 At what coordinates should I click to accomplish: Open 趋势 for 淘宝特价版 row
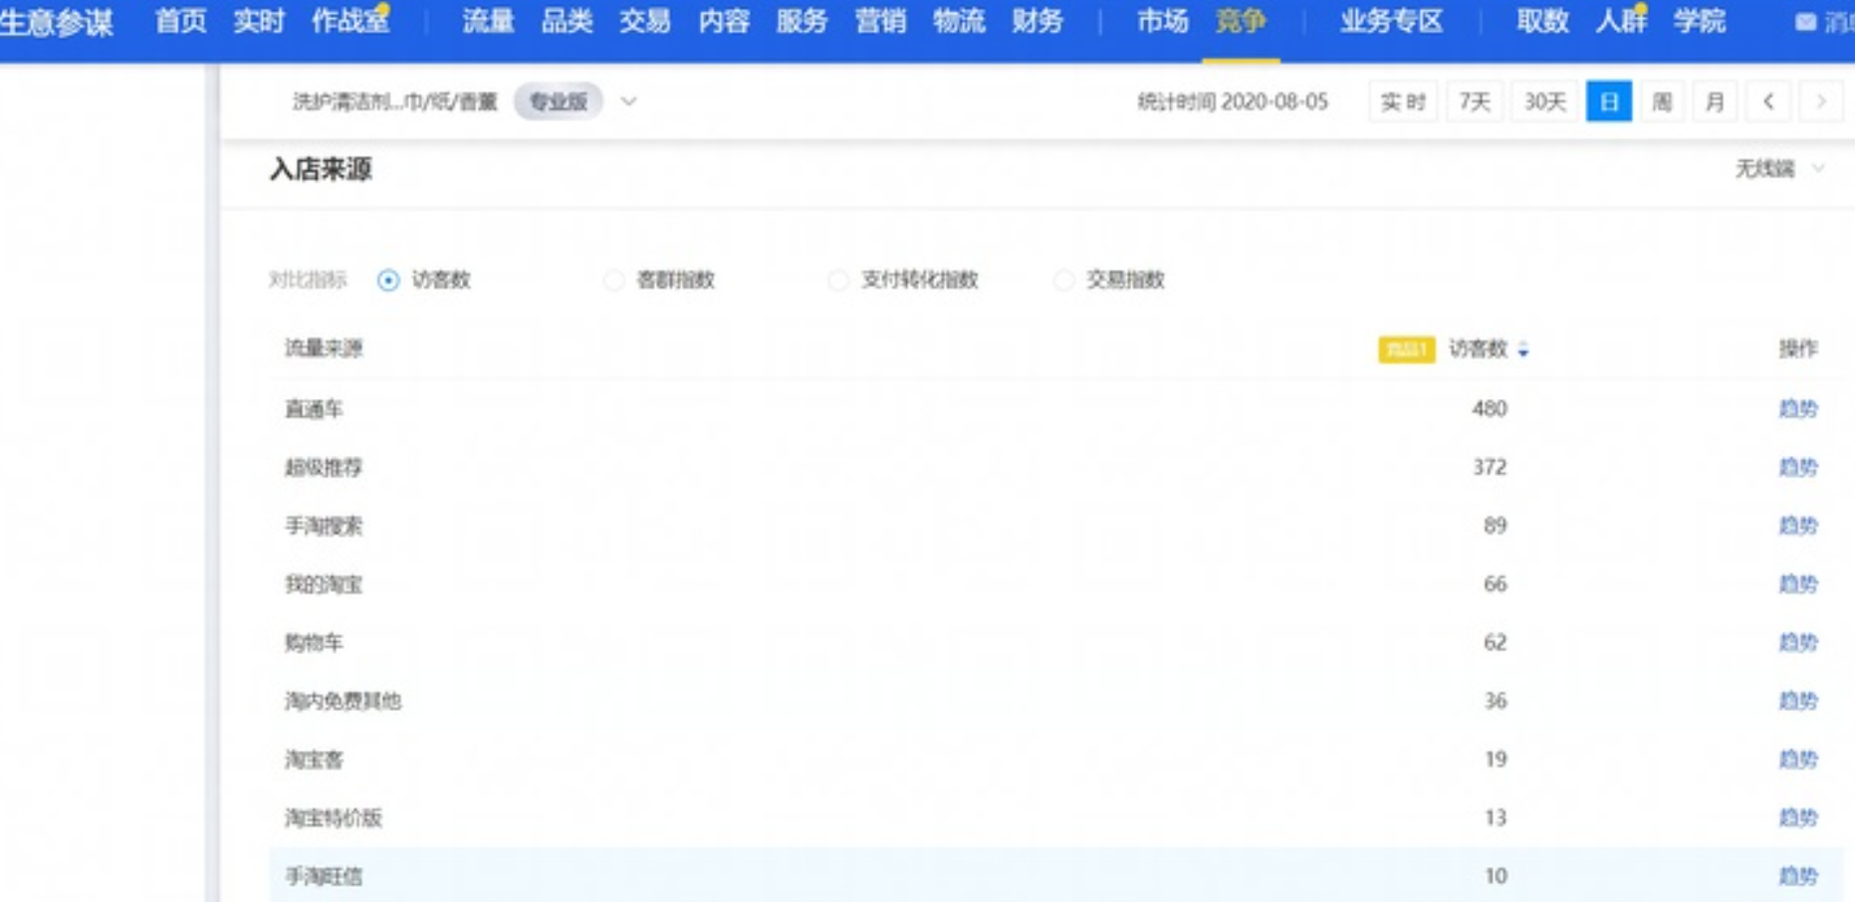pyautogui.click(x=1798, y=817)
